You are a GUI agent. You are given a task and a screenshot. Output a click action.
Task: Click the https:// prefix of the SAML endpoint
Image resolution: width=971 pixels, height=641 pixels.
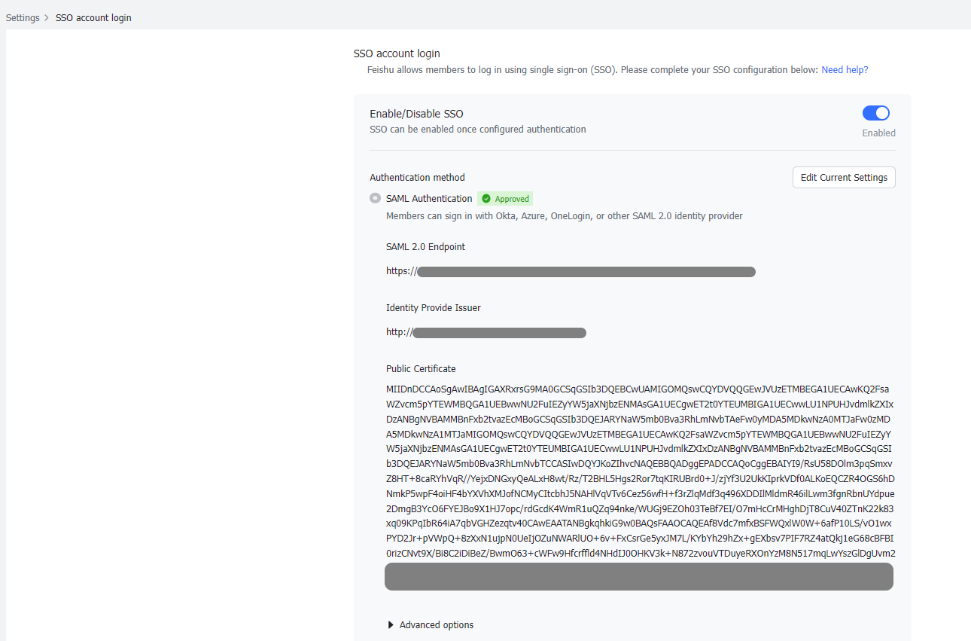coord(400,270)
